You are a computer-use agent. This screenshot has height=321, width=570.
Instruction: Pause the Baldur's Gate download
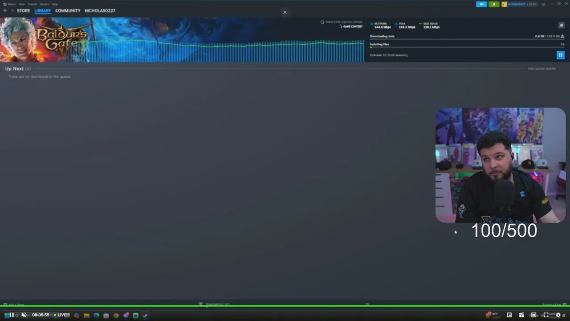(561, 55)
